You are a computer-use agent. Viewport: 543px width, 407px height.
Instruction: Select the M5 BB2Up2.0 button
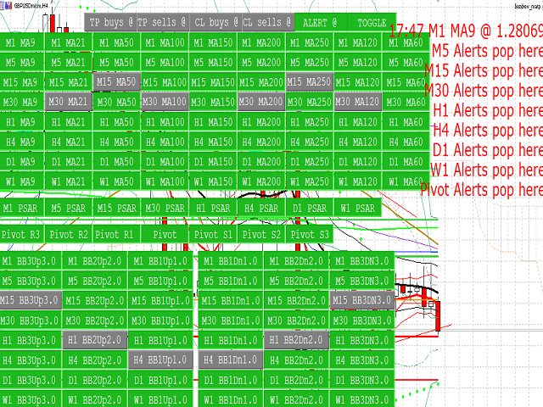tap(95, 281)
